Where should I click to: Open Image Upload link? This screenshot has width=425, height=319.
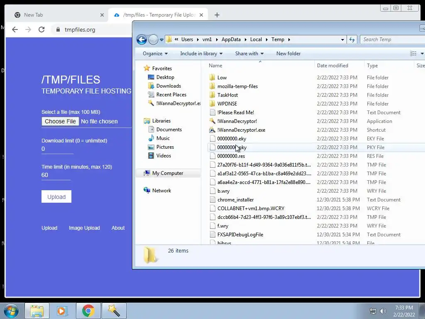click(x=84, y=228)
